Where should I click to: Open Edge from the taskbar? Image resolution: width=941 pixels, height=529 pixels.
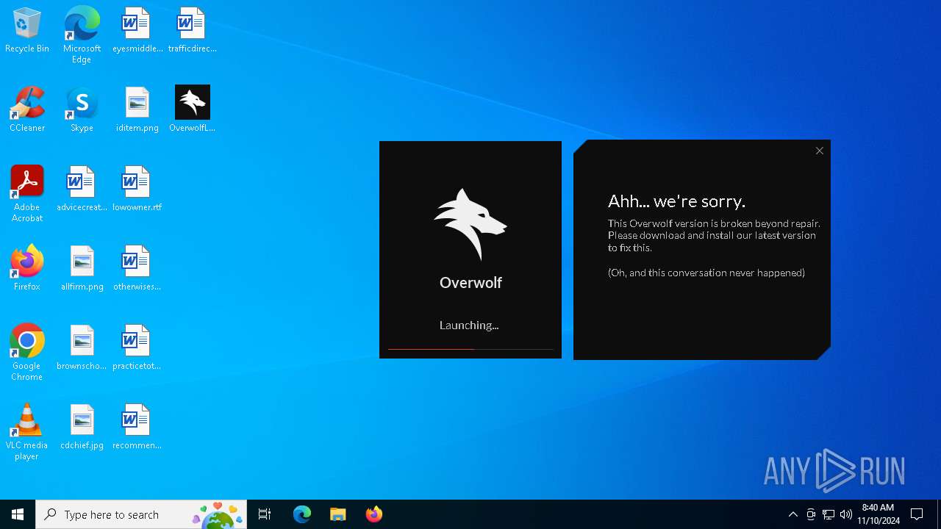(x=302, y=514)
